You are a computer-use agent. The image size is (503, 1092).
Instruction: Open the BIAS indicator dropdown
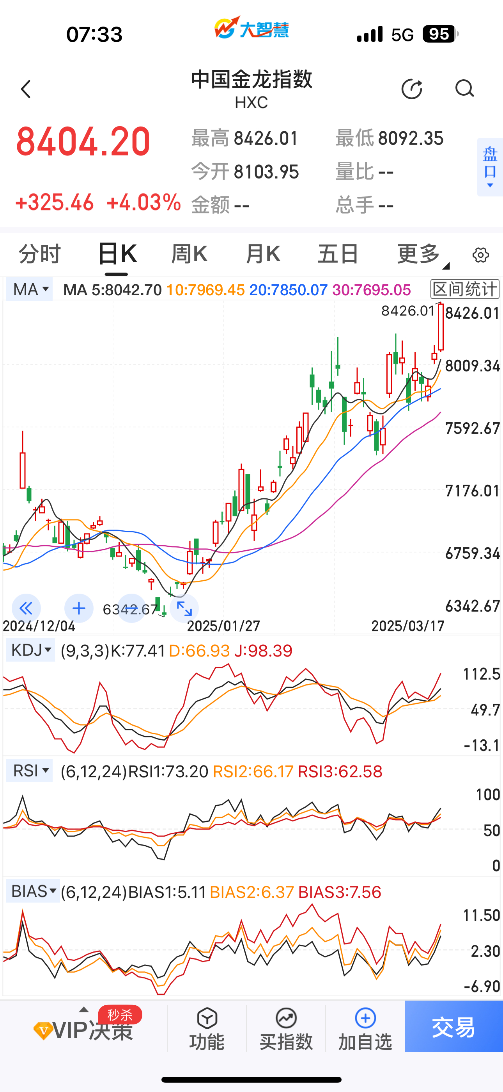click(33, 890)
